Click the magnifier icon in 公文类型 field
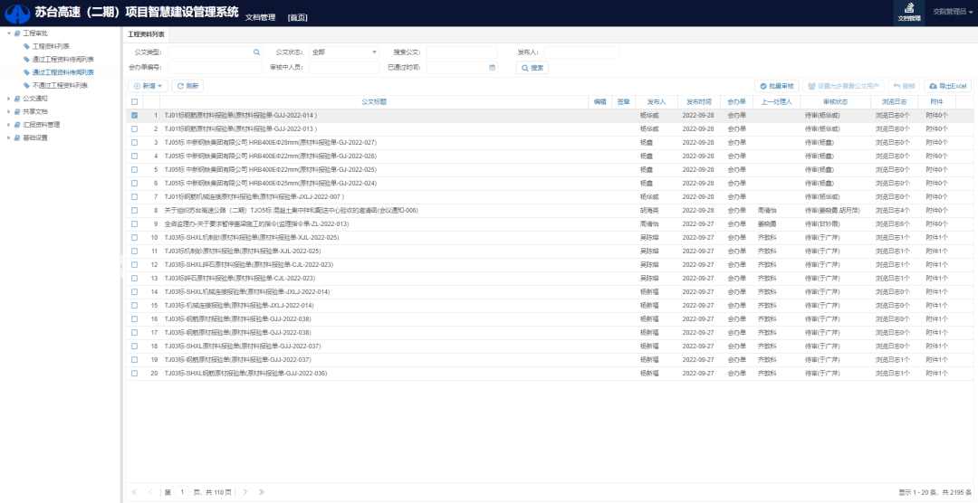 point(256,52)
